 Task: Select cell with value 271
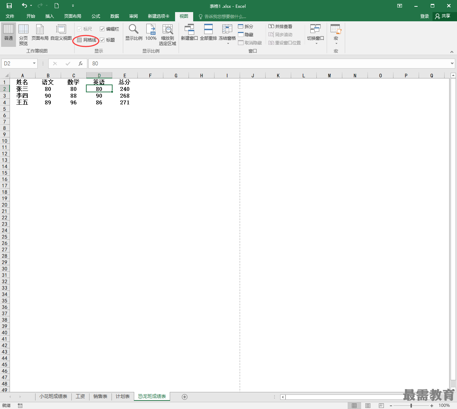pyautogui.click(x=125, y=102)
